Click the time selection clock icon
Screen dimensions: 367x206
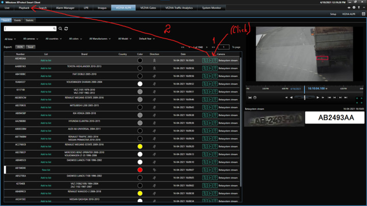click(x=255, y=97)
